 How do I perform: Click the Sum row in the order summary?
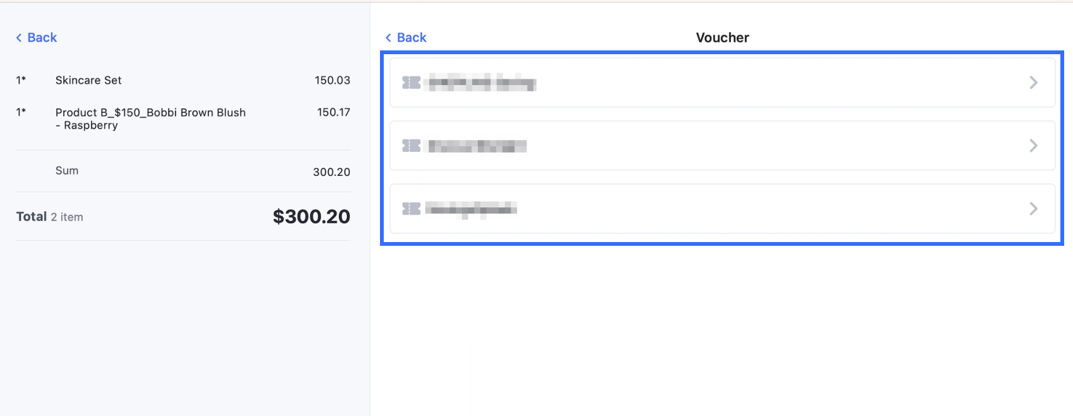(x=66, y=171)
